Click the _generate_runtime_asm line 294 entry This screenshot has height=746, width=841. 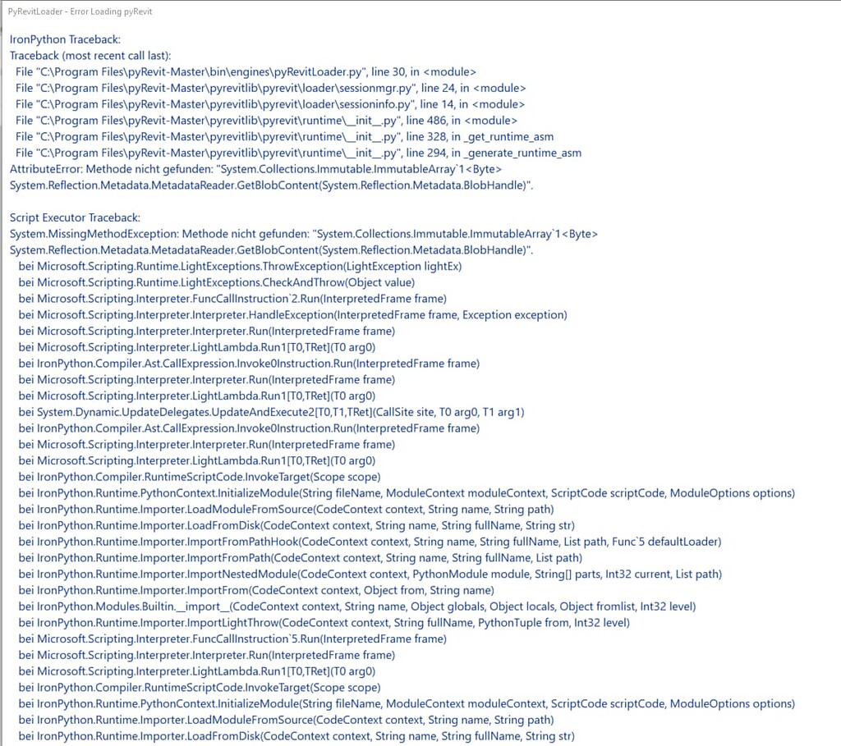(299, 153)
